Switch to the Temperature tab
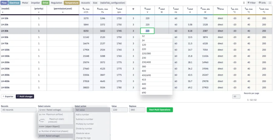 [72, 3]
